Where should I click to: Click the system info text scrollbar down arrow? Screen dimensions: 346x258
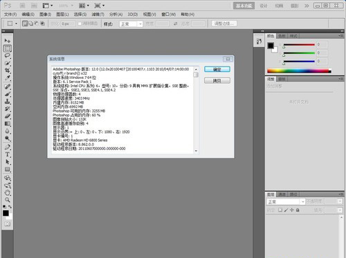pos(196,151)
